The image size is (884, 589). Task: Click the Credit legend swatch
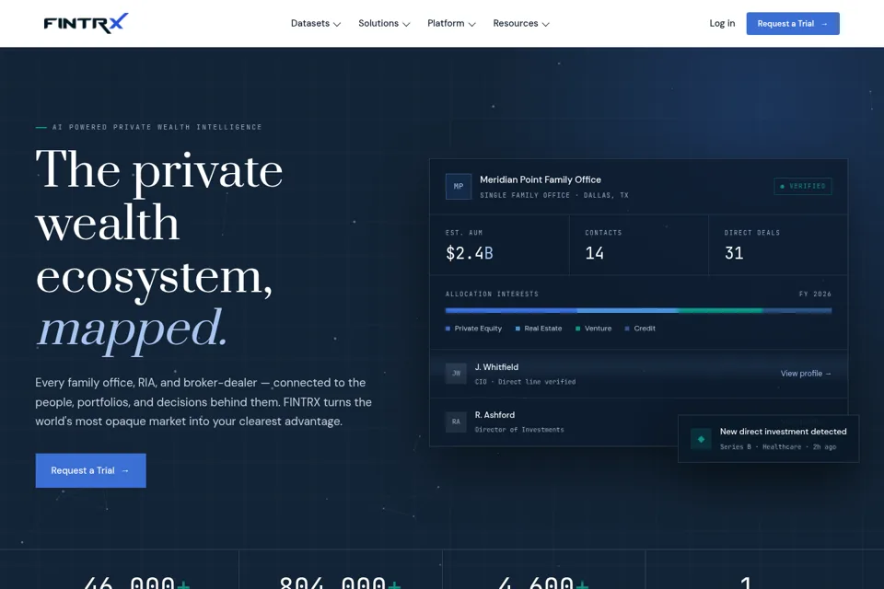pos(627,329)
